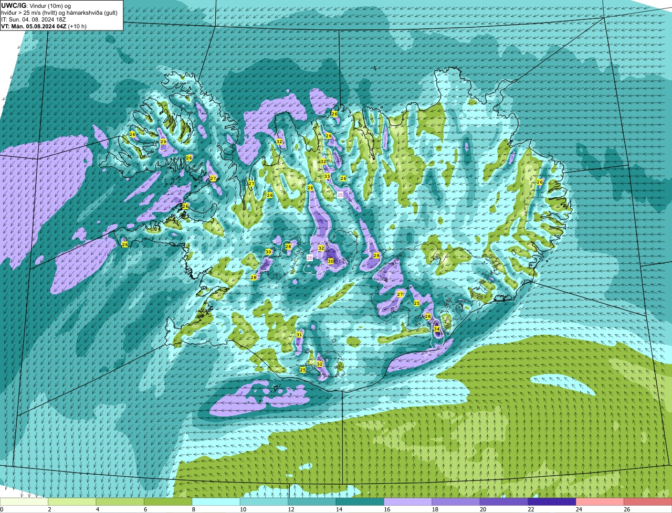Pick the 22–24 m/s dark violet legend swatch
The height and width of the screenshot is (513, 672).
[552, 501]
